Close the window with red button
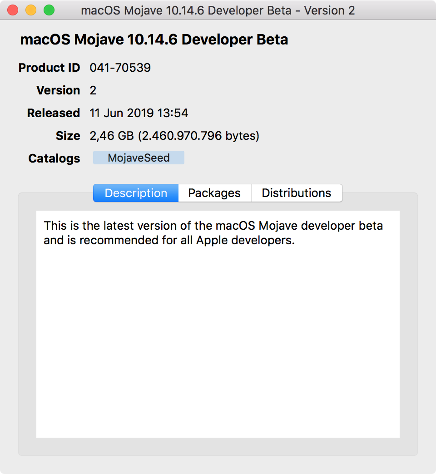Viewport: 436px width, 474px height. coord(13,10)
